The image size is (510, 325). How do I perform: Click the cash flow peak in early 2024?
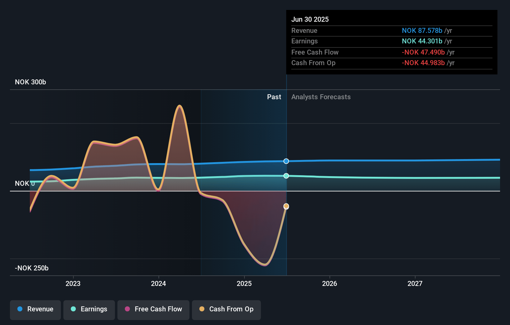180,106
